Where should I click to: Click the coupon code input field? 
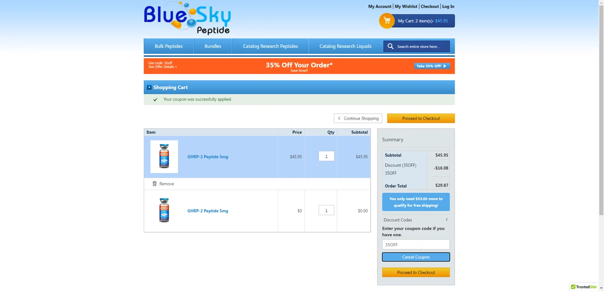416,244
